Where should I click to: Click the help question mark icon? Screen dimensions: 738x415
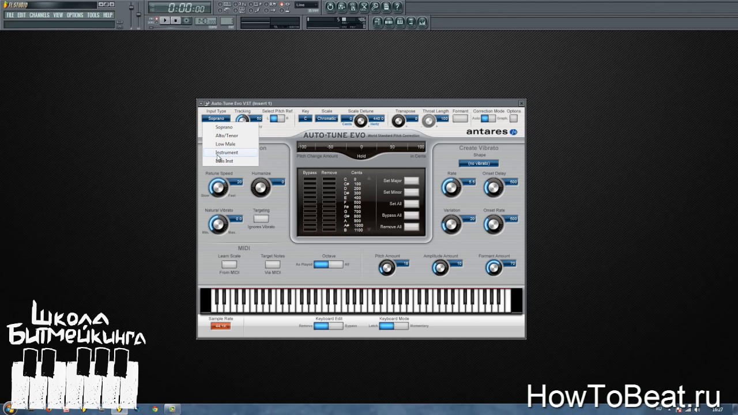397,7
